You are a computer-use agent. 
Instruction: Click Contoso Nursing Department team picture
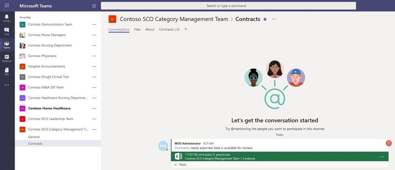[x=23, y=46]
